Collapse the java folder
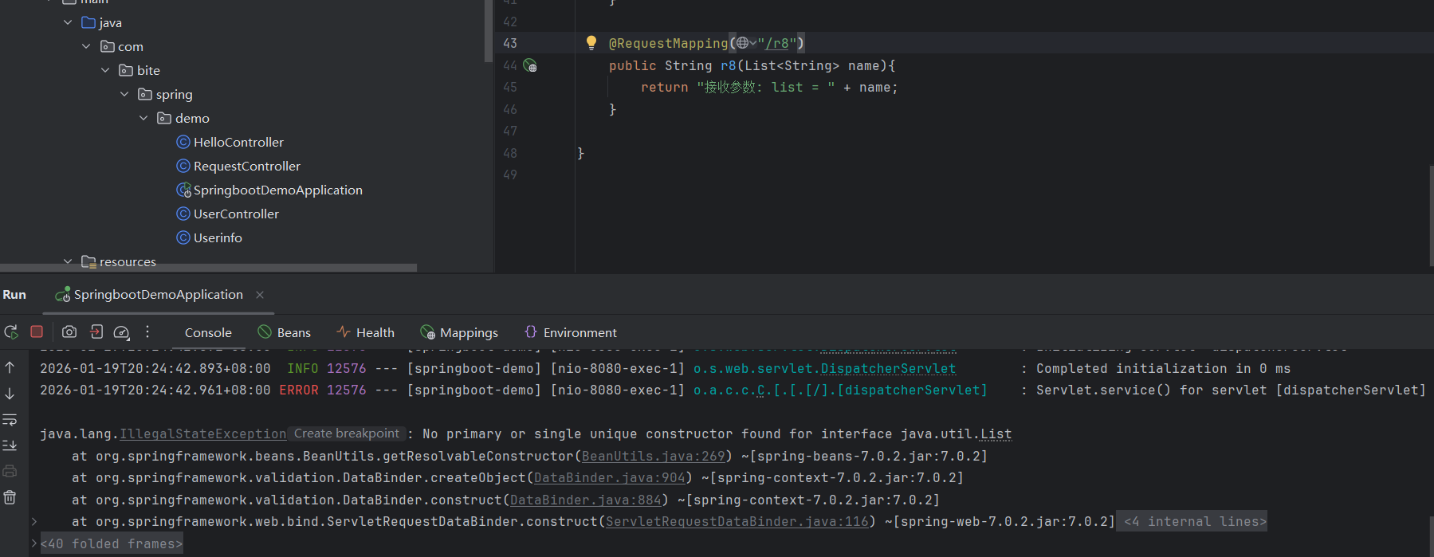 [68, 22]
